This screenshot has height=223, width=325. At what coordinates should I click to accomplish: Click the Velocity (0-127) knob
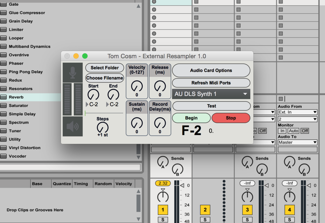pyautogui.click(x=137, y=86)
